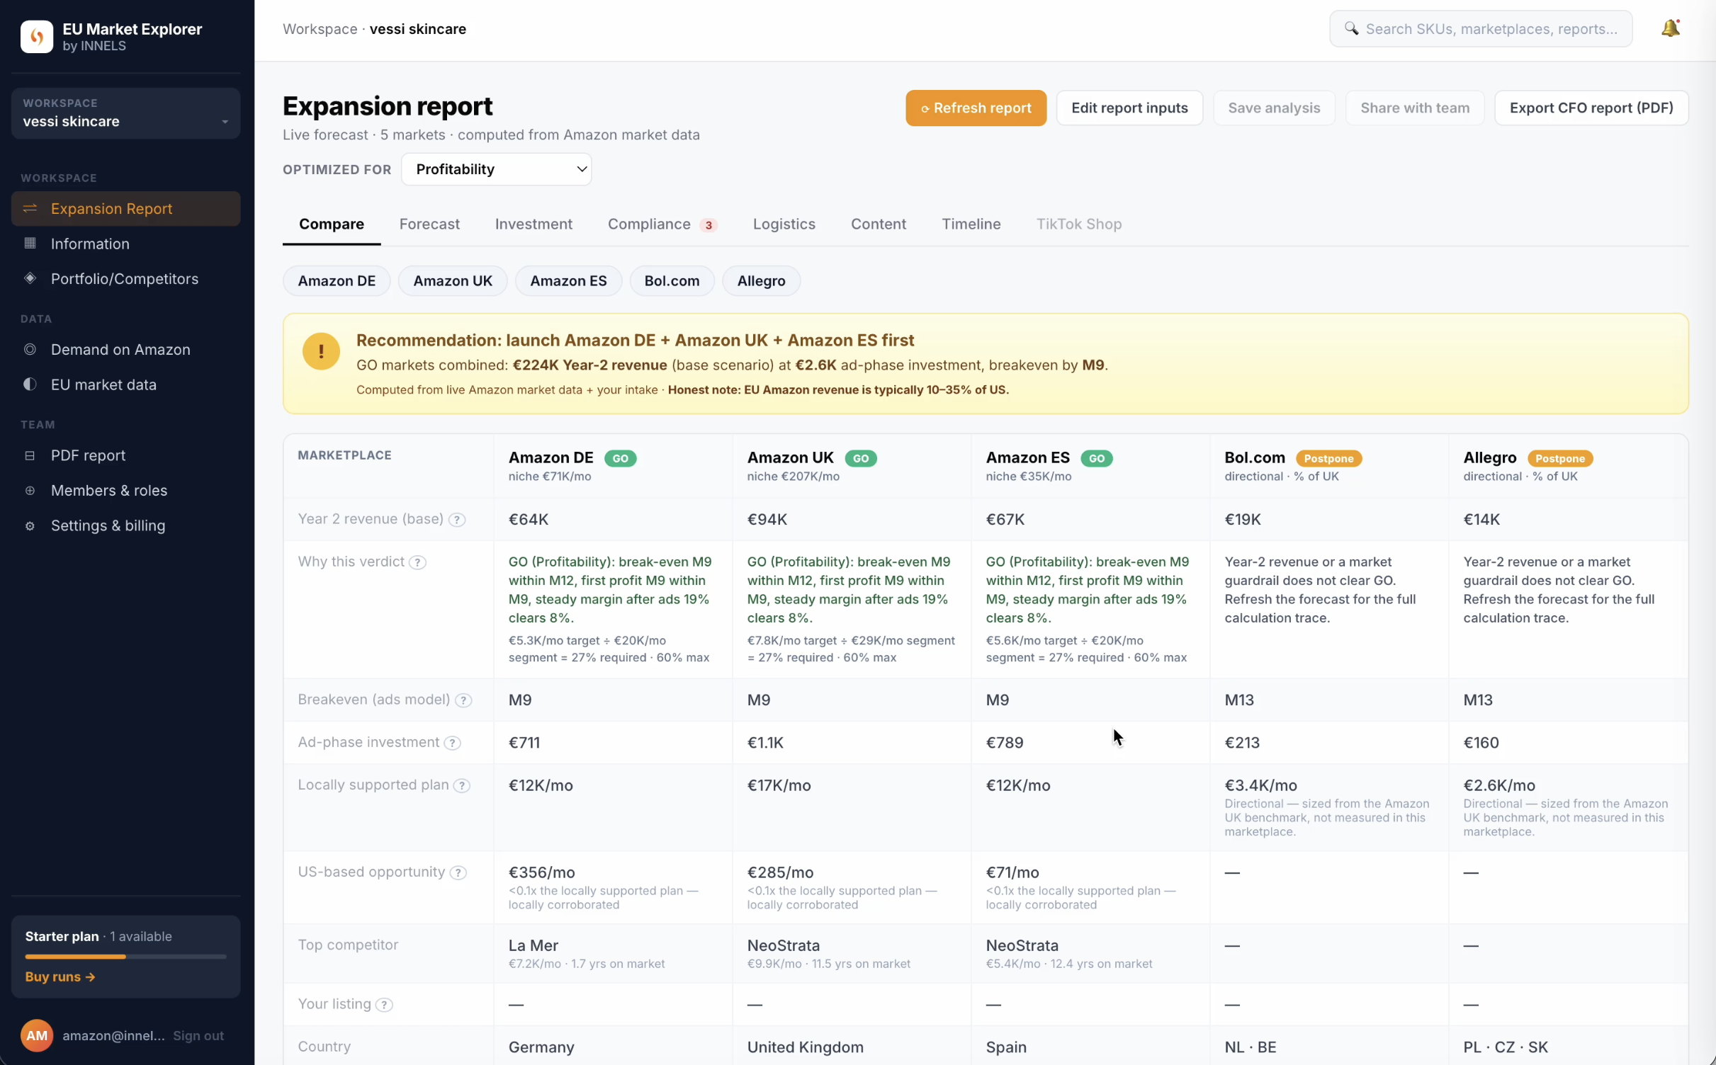
Task: Click the EU market data icon
Action: (30, 385)
